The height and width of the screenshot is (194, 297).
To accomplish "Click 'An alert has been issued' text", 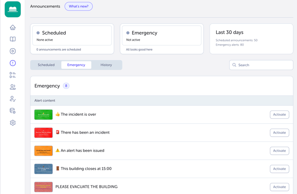I will (x=82, y=151).
